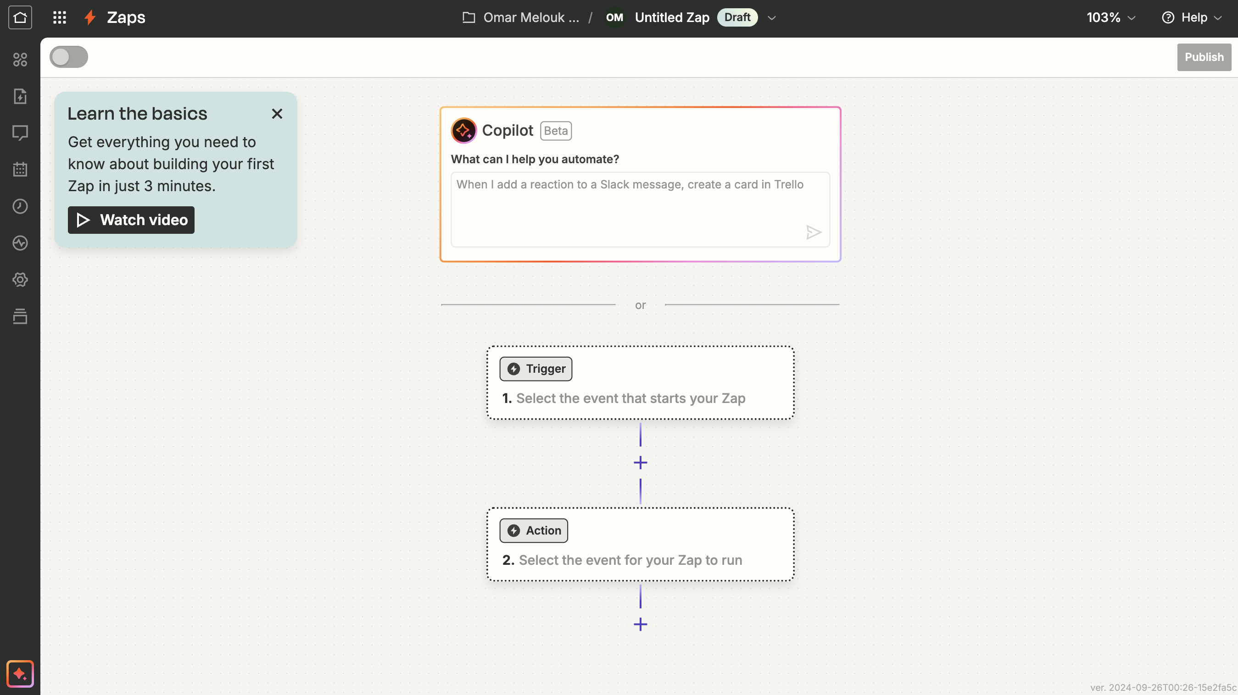Viewport: 1238px width, 695px height.
Task: Toggle the Zap on/off switch
Action: point(69,57)
